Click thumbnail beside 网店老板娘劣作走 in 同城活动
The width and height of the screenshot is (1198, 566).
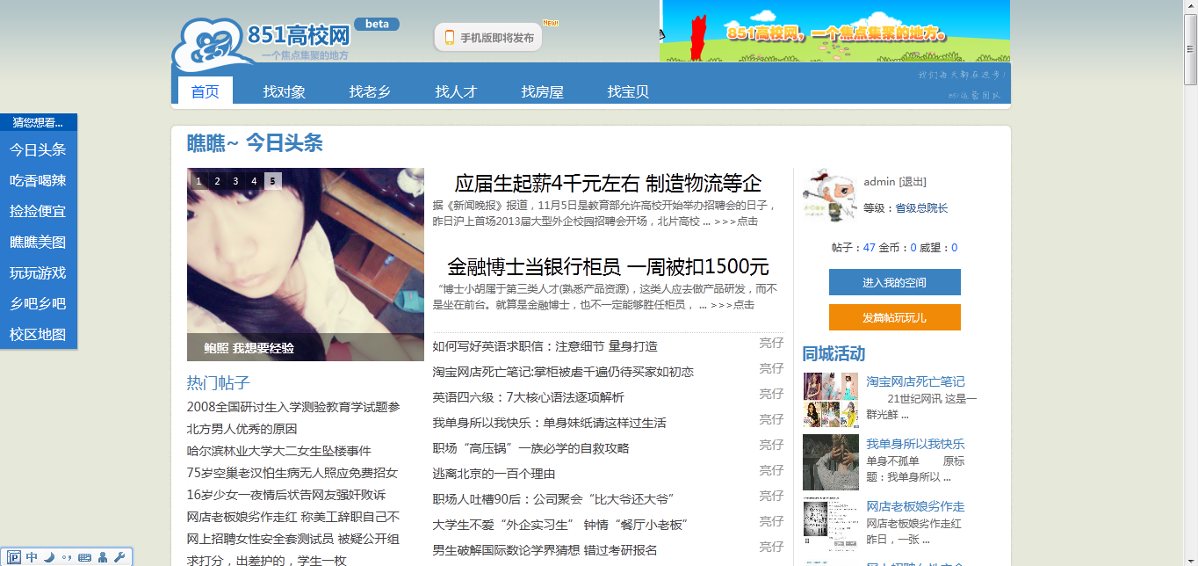(x=831, y=525)
